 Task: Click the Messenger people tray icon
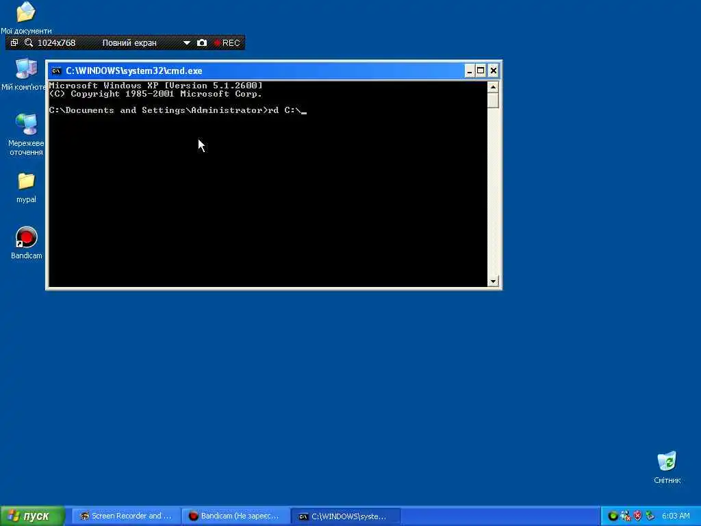[626, 516]
